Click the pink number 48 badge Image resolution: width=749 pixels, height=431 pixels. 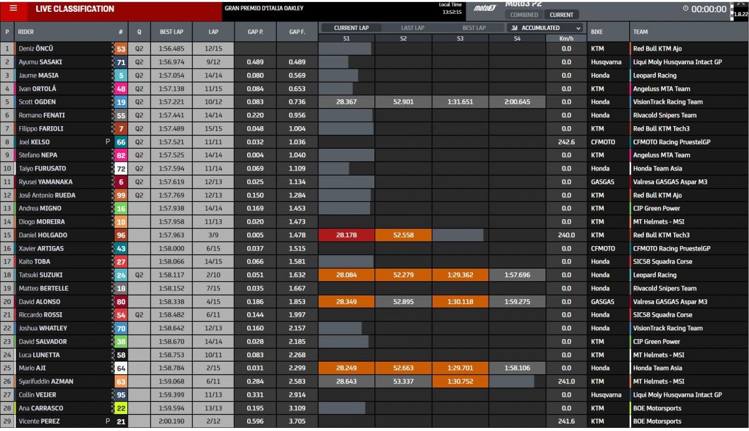pos(121,89)
